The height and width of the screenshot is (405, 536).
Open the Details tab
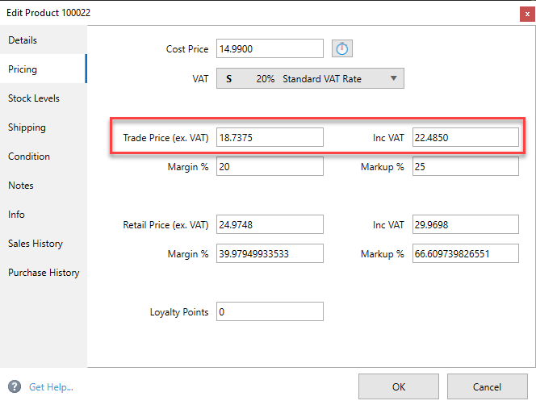click(23, 40)
